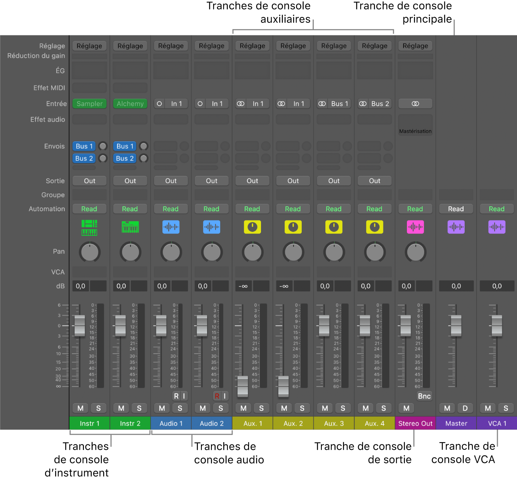Click the VCA 1 channel strip icon
Screen dimensions: 517x481
(x=497, y=227)
